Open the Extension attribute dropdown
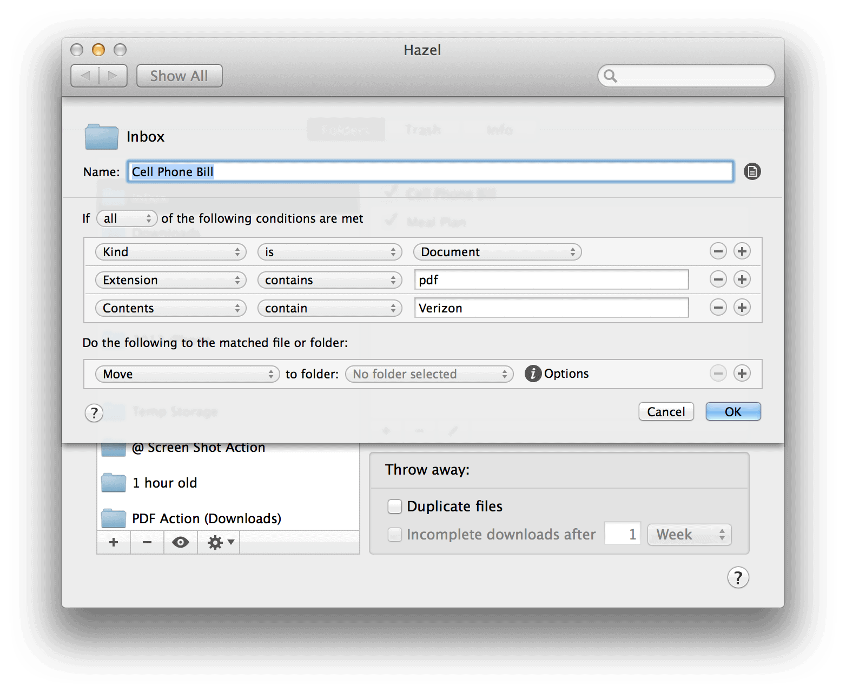This screenshot has width=846, height=693. coord(171,280)
